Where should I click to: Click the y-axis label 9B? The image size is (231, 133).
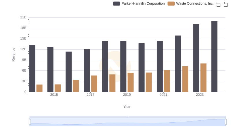(24, 60)
